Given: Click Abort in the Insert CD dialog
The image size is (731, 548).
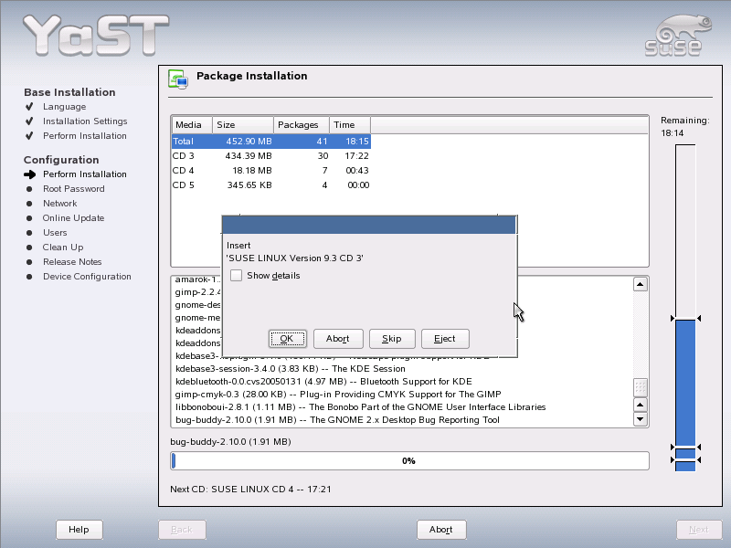Looking at the screenshot, I should click(x=338, y=339).
